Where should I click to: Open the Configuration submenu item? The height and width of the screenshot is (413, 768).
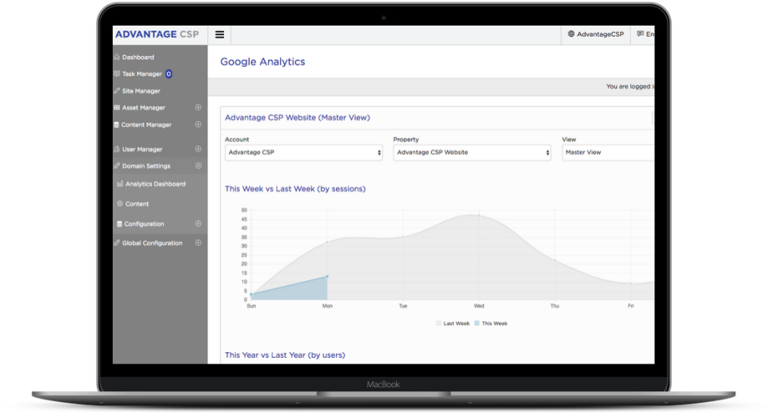pyautogui.click(x=144, y=224)
